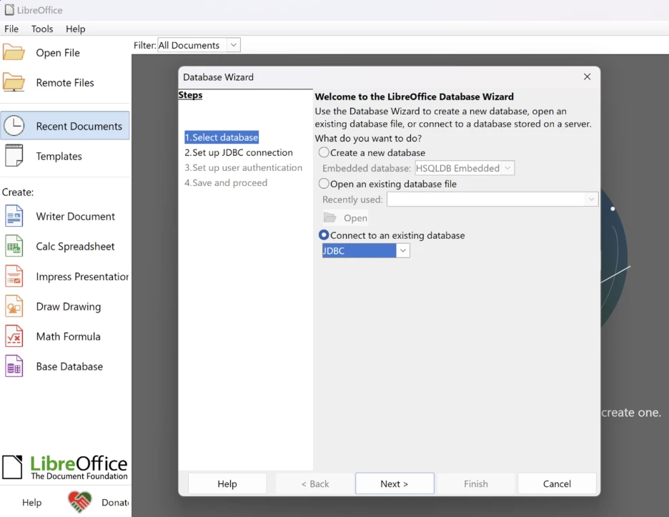Create a new Calc Spreadsheet

point(75,246)
